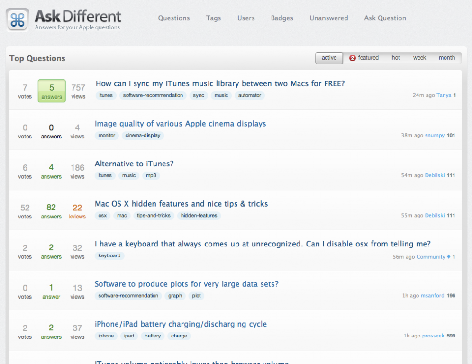472x364 pixels.
Task: Open the 'Alternative to iTunes?' question
Action: (134, 164)
